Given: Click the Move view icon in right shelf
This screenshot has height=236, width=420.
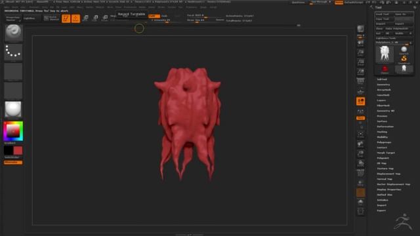Looking at the screenshot, I should [x=360, y=144].
